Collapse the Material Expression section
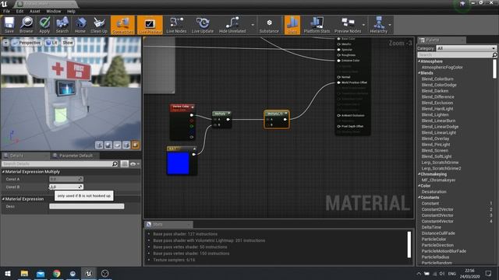The image size is (499, 280). [x=3, y=199]
